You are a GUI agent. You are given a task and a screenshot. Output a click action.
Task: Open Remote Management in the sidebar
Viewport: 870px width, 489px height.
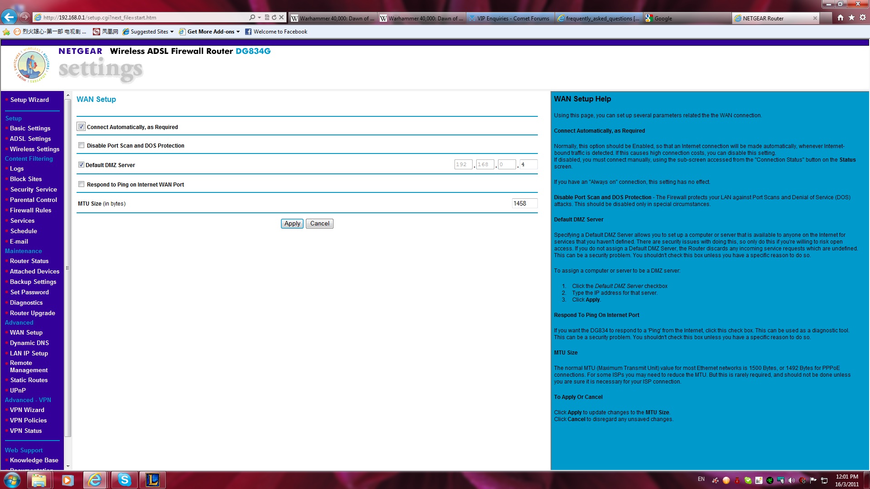[29, 366]
